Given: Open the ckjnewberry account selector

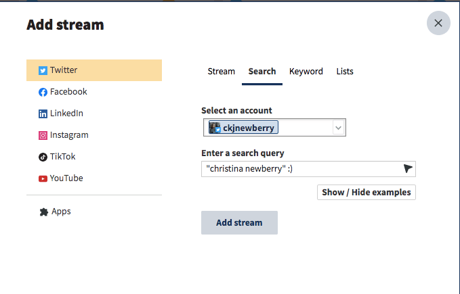Looking at the screenshot, I should (271, 128).
